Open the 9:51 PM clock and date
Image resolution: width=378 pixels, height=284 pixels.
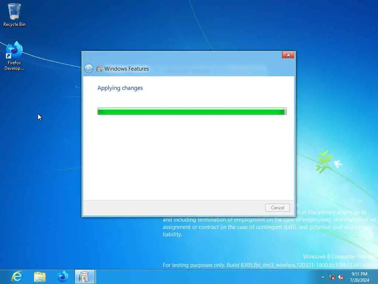click(x=360, y=277)
